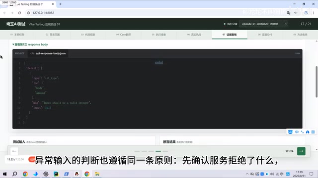
Task: Click the browser back arrow
Action: 4,13
